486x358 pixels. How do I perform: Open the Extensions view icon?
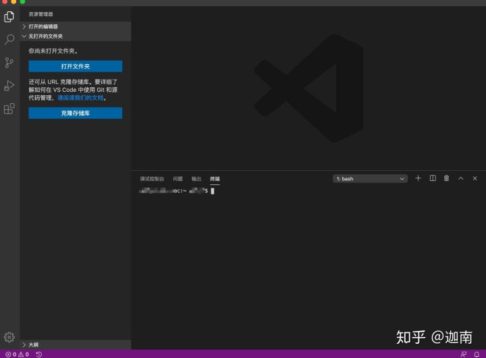(9, 109)
